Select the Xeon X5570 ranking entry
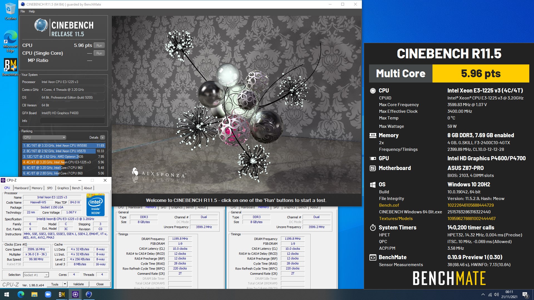The width and height of the screenshot is (534, 300). [x=64, y=151]
